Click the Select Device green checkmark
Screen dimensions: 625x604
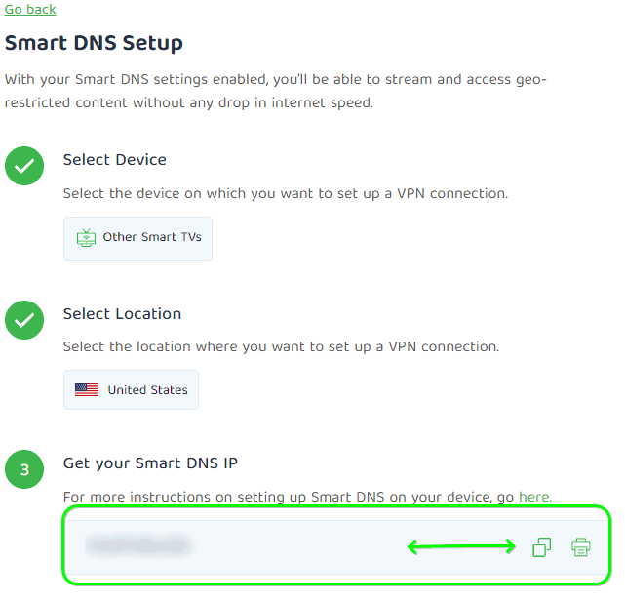coord(24,166)
